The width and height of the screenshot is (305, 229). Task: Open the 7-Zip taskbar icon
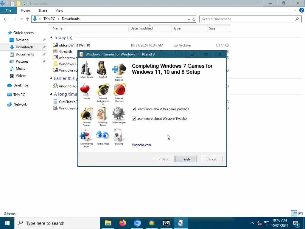pyautogui.click(x=166, y=223)
